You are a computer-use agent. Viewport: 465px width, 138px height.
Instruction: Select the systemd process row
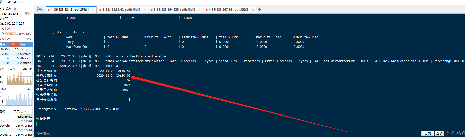tap(16, 54)
